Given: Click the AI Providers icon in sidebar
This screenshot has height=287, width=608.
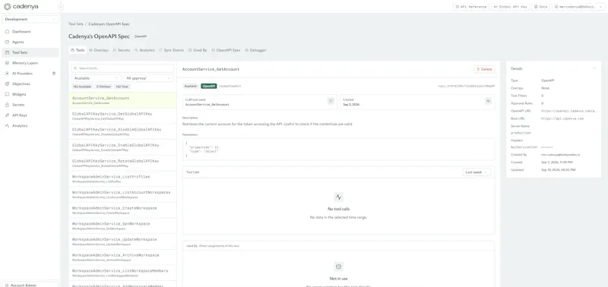Looking at the screenshot, I should 7,73.
